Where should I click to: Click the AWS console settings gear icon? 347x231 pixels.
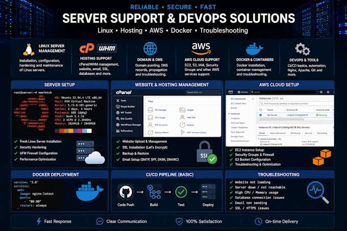point(328,92)
